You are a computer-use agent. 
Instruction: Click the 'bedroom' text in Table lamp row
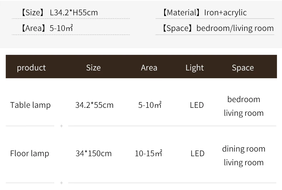coord(244,99)
